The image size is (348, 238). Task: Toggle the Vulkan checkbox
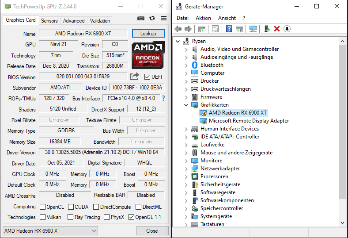pyautogui.click(x=42, y=217)
